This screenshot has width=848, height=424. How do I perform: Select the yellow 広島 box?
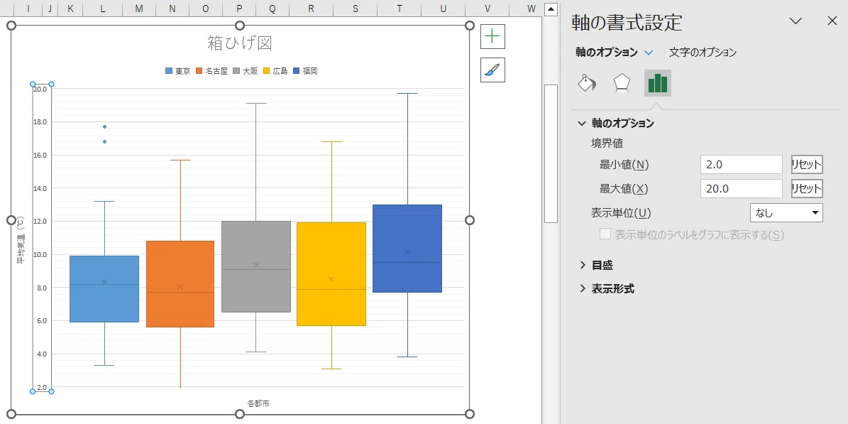[331, 274]
